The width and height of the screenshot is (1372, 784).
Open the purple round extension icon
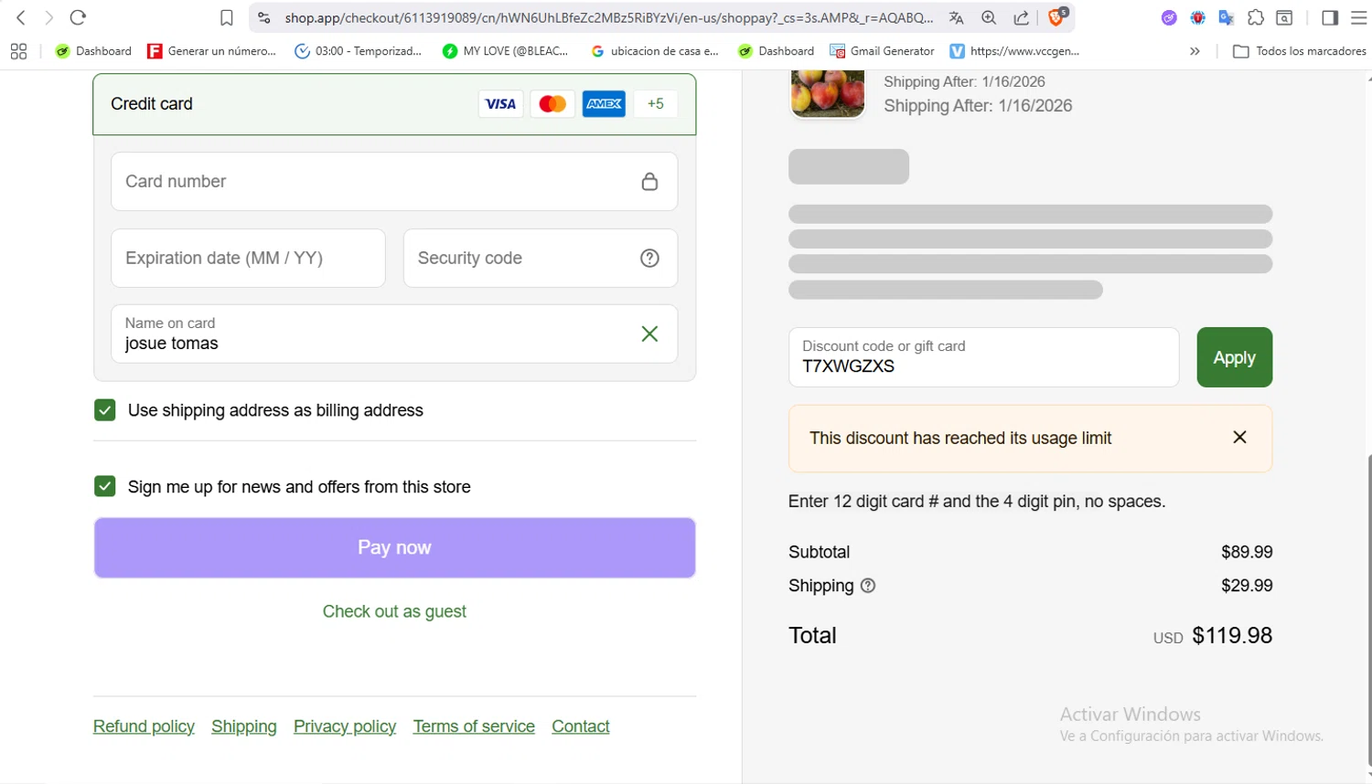[x=1169, y=17]
